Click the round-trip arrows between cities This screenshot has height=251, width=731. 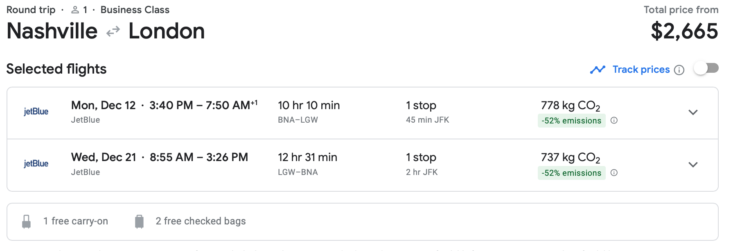(113, 31)
